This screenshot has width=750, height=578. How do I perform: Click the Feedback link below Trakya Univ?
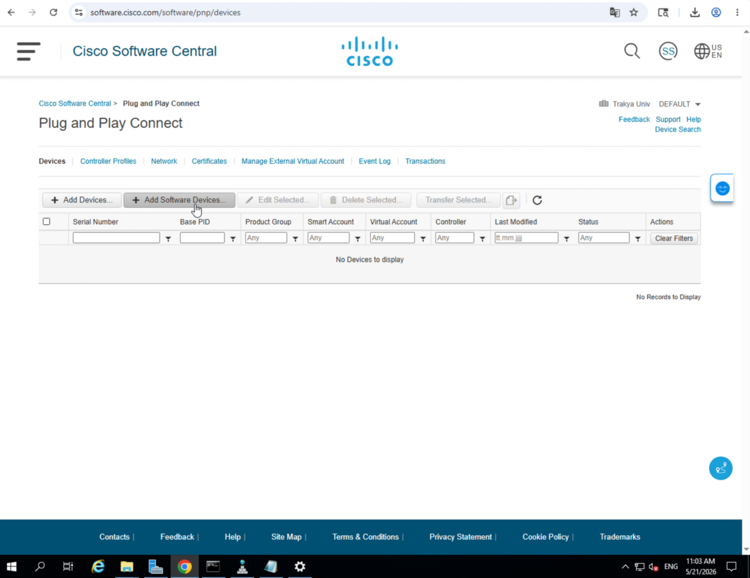tap(634, 119)
